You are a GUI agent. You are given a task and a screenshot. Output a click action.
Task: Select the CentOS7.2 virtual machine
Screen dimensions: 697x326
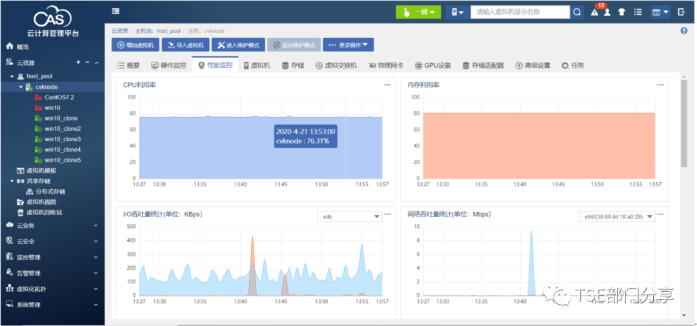point(59,97)
